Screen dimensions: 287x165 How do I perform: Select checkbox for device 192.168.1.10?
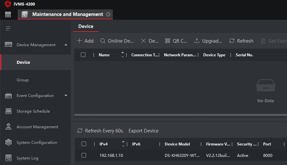84,155
